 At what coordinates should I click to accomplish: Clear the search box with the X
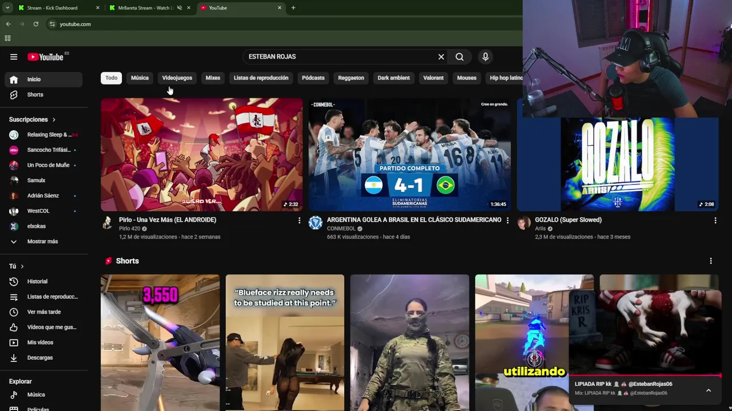441,57
